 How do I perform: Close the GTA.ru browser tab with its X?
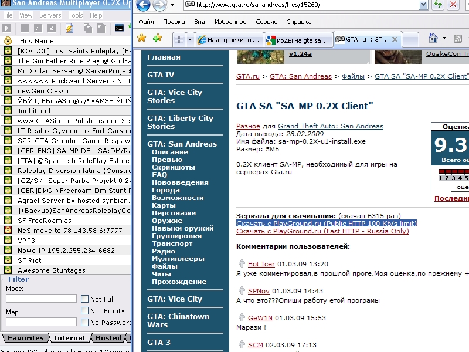click(x=395, y=39)
